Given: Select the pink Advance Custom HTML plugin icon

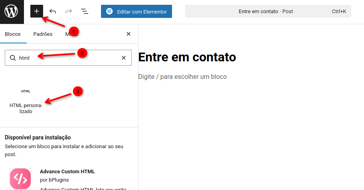Looking at the screenshot, I should tap(20, 178).
